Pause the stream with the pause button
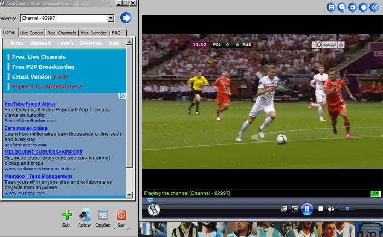 [x=307, y=209]
